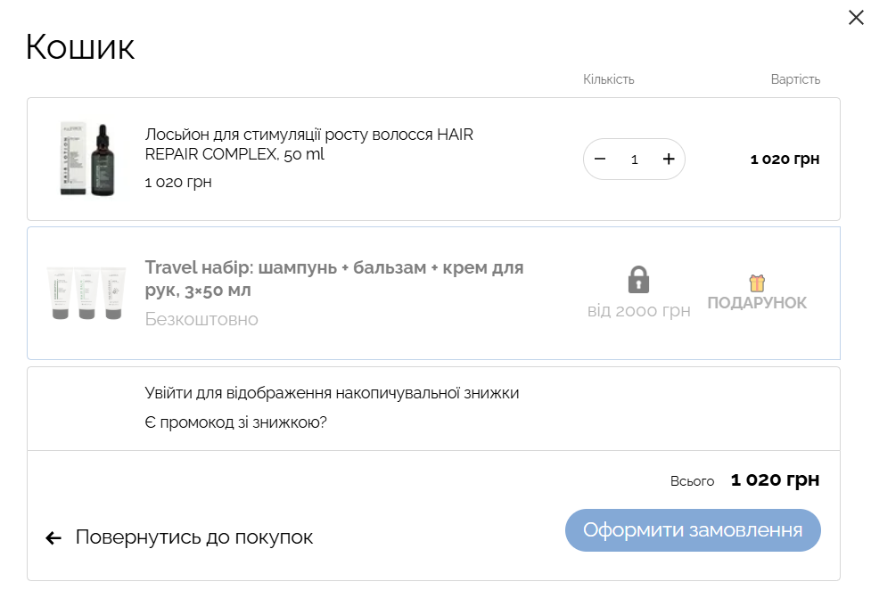Click the Всього total amount

[774, 480]
